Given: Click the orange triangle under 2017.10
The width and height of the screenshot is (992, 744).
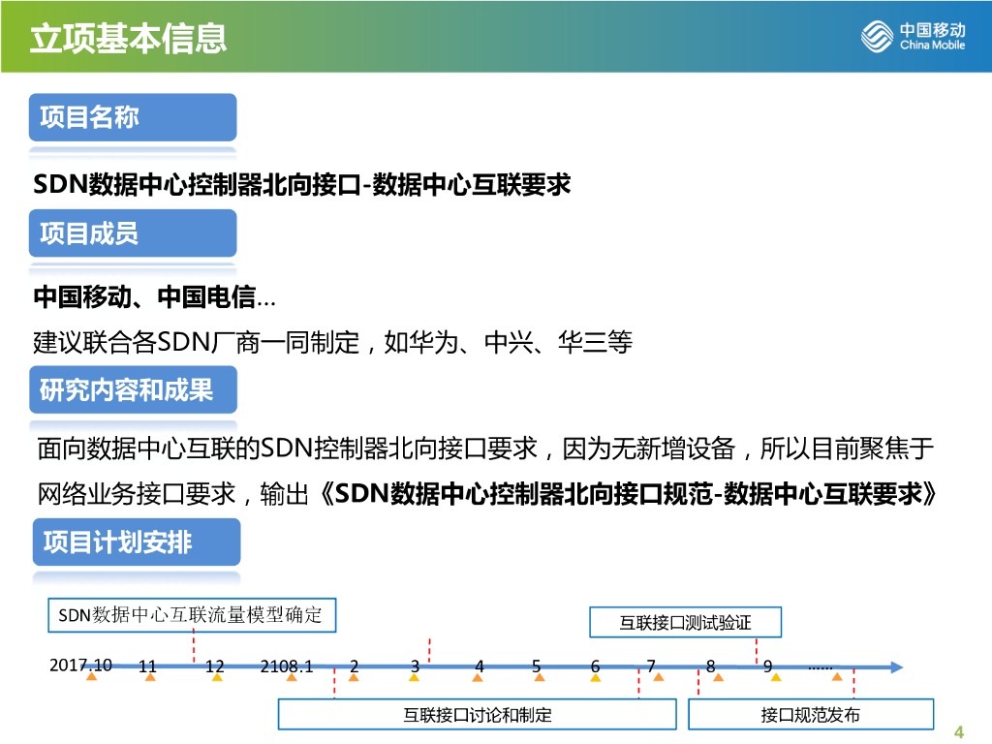Looking at the screenshot, I should tap(92, 677).
